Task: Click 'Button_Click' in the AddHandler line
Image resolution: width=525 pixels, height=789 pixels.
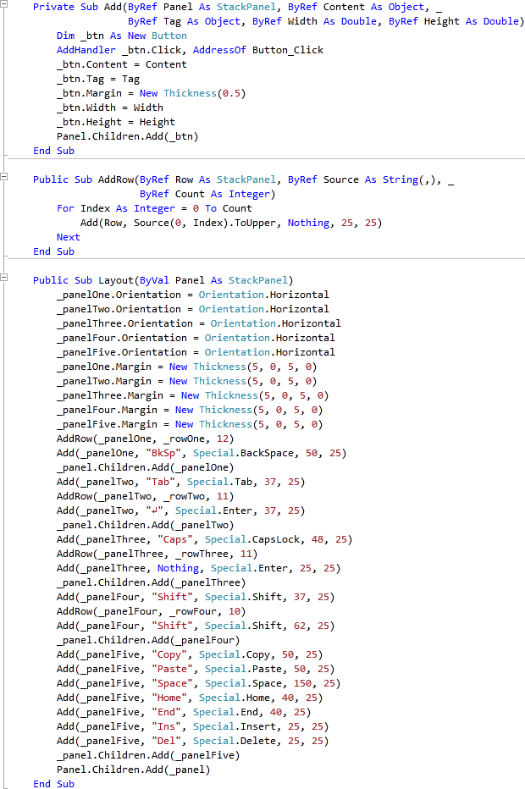Action: [x=288, y=50]
